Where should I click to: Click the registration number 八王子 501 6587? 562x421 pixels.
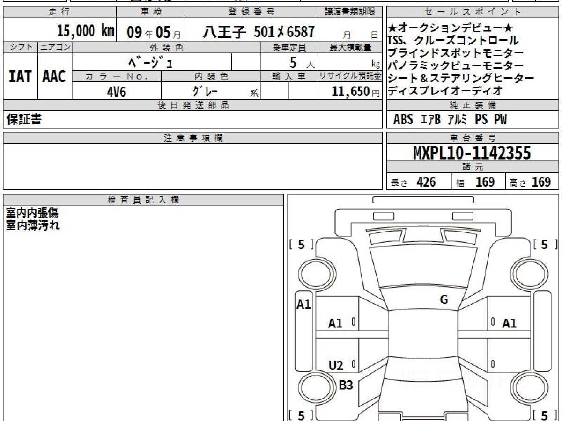[x=258, y=32]
